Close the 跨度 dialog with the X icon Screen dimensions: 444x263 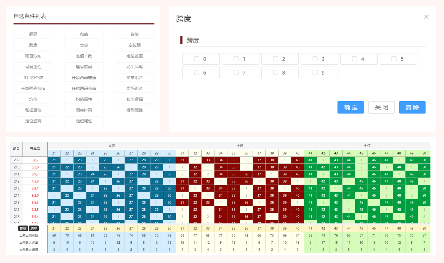point(426,17)
